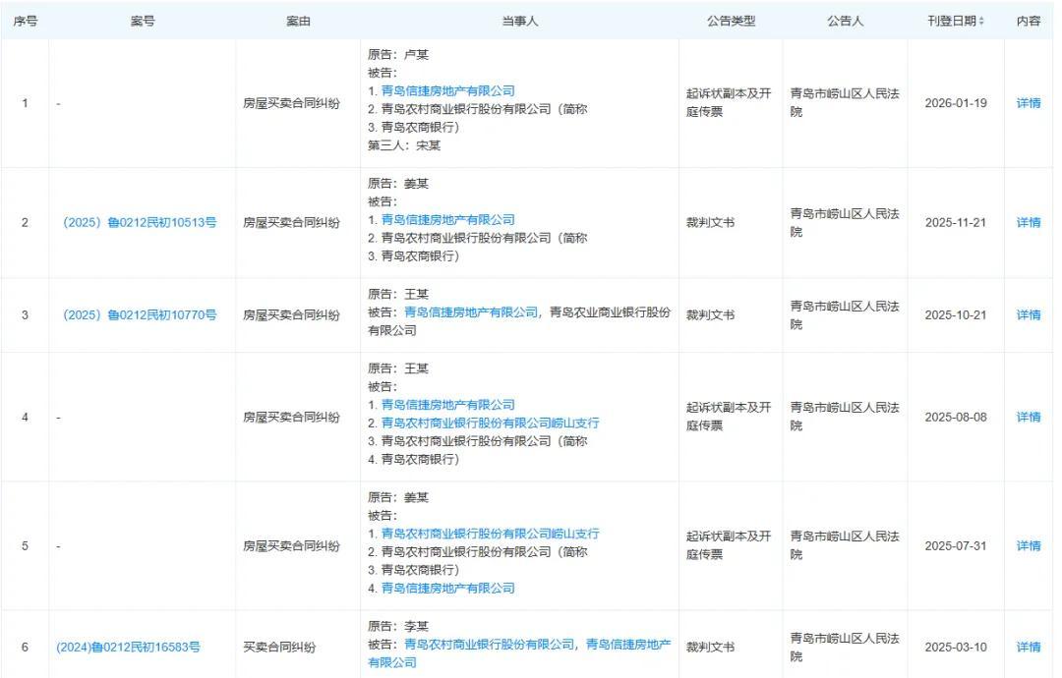Open case (2025)鲁0212民初10770号
1062x678 pixels.
[140, 314]
